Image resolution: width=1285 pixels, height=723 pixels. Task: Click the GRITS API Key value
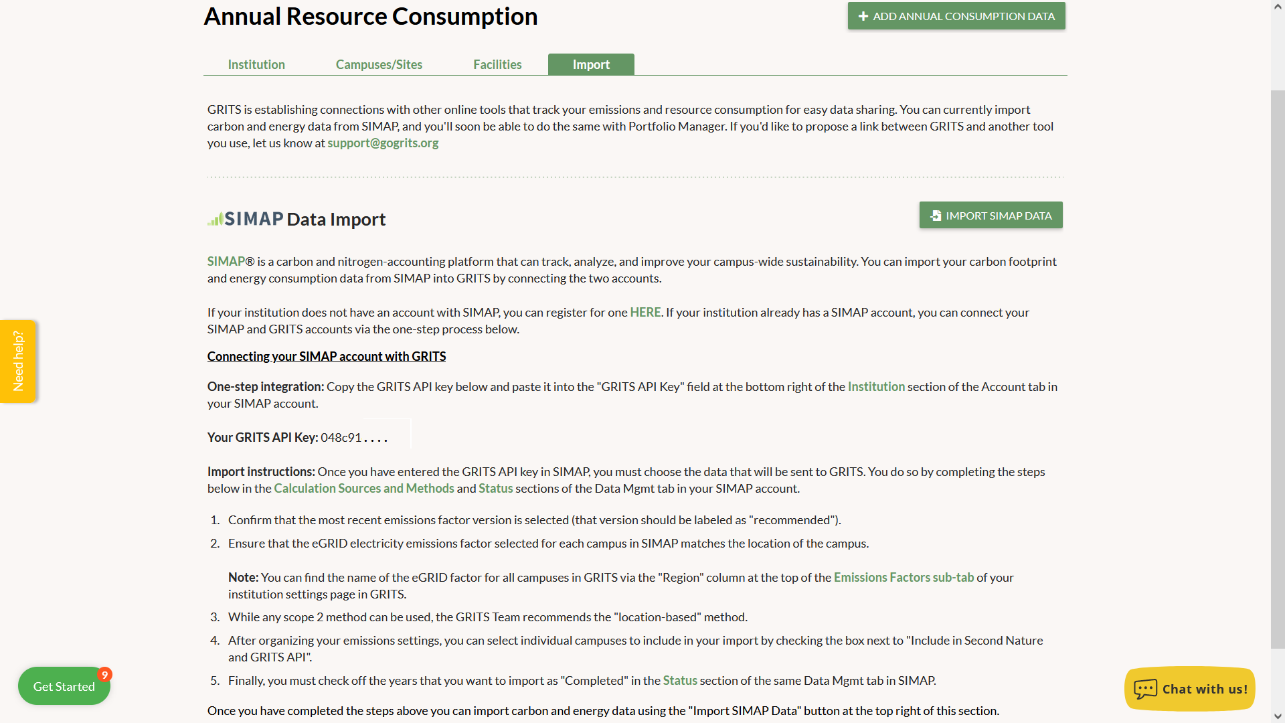coord(354,438)
